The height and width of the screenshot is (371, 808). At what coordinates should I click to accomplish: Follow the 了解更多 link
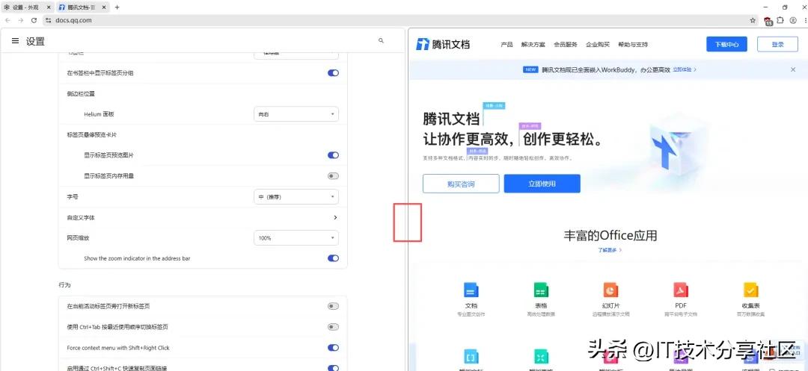pos(610,250)
